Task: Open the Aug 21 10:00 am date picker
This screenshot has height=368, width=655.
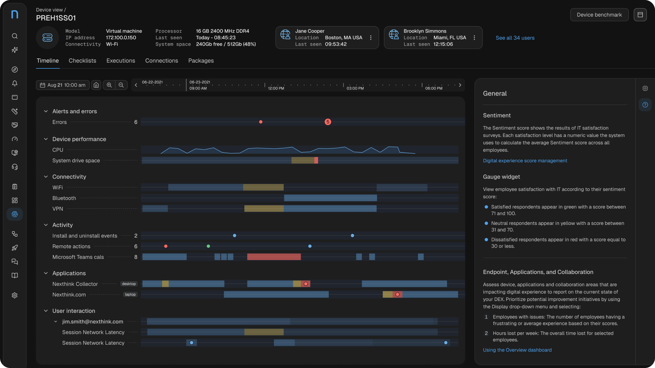Action: (63, 85)
